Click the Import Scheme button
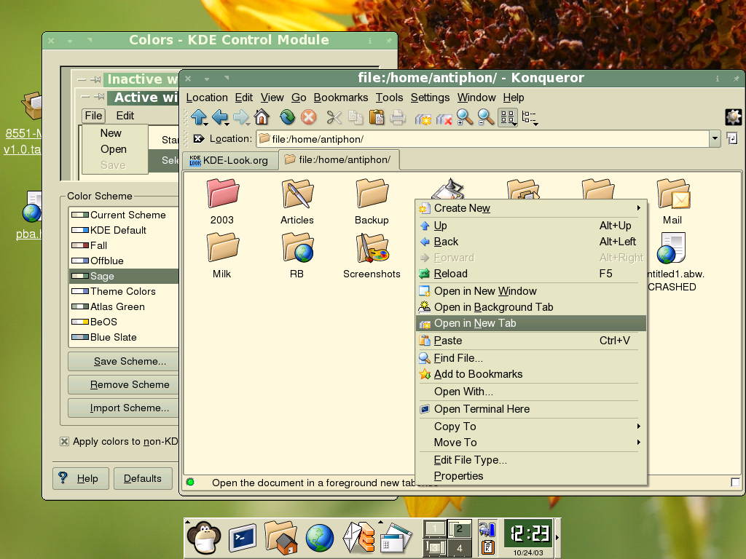 (x=124, y=408)
